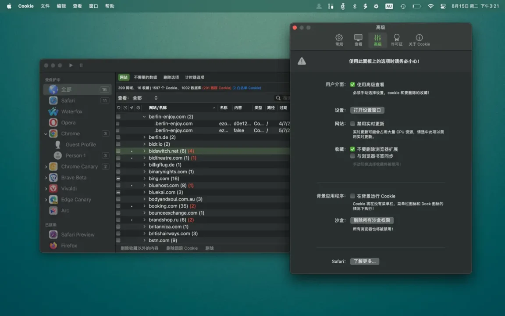This screenshot has width=505, height=316.
Task: Click the pause button in Cookie toolbar
Action: coord(81,65)
